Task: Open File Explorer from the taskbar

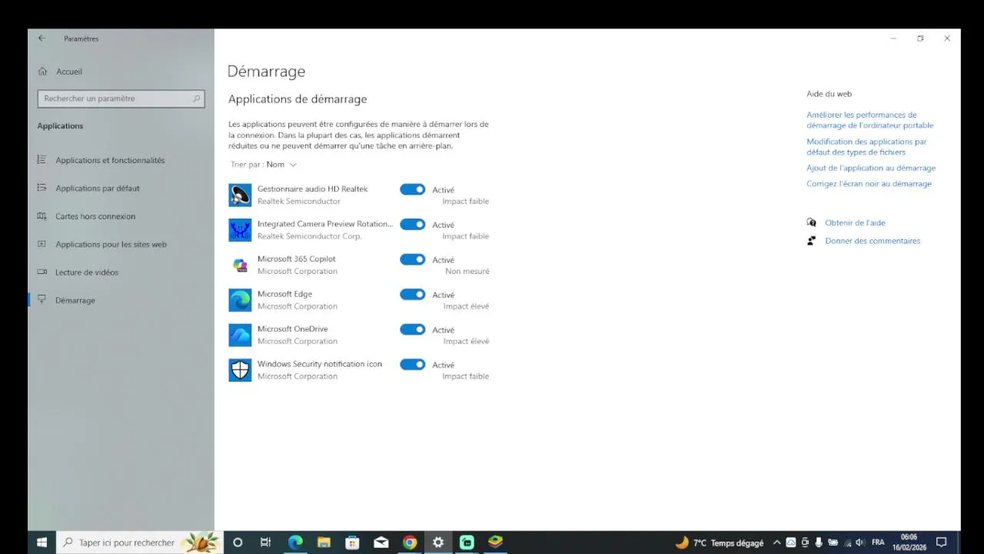Action: [324, 542]
